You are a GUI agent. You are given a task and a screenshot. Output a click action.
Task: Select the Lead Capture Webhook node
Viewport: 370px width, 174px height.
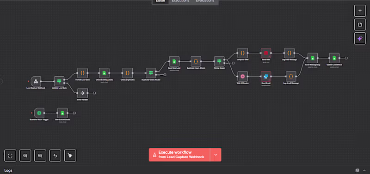pyautogui.click(x=36, y=81)
